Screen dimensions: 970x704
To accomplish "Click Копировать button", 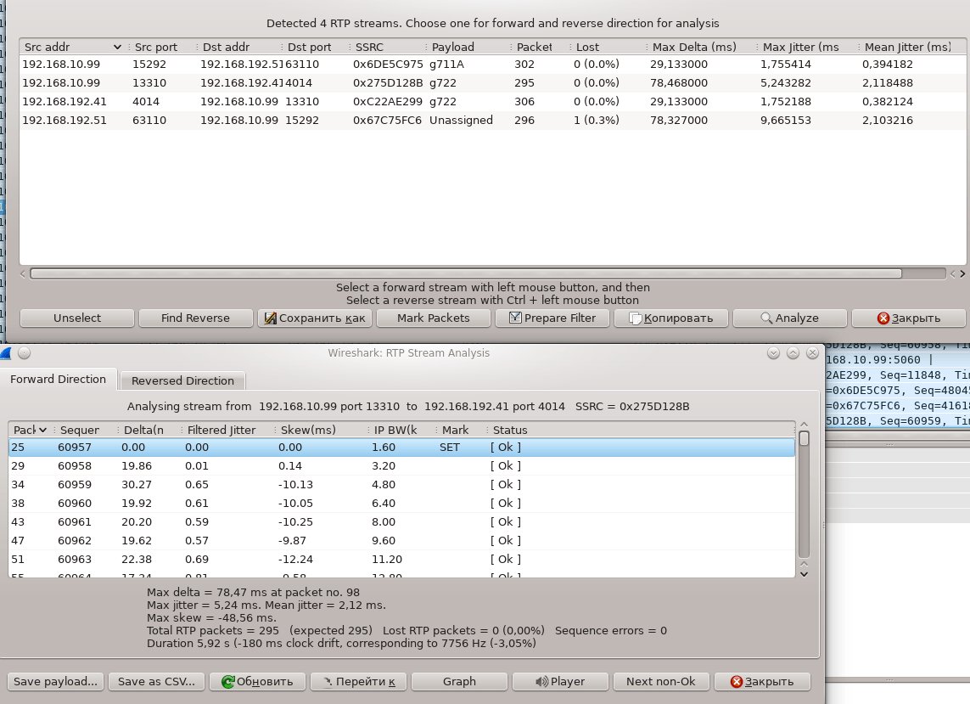I will click(x=670, y=318).
